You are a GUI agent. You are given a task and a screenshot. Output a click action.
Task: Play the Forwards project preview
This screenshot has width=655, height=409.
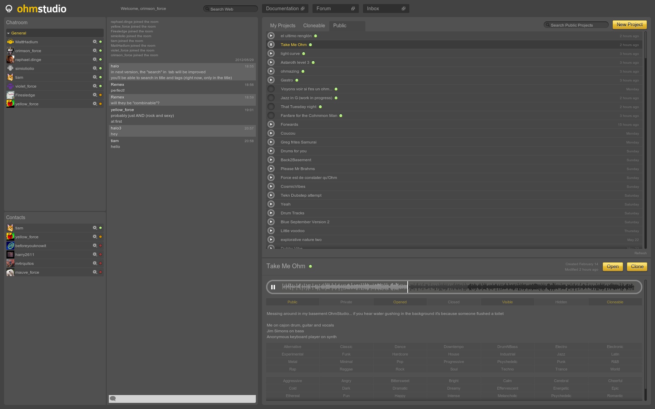point(271,124)
